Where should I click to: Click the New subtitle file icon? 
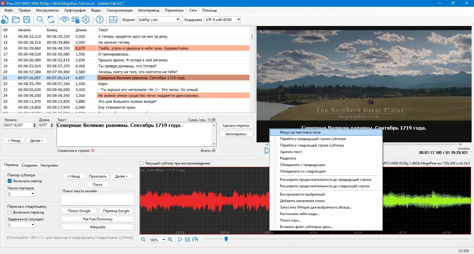(5, 20)
